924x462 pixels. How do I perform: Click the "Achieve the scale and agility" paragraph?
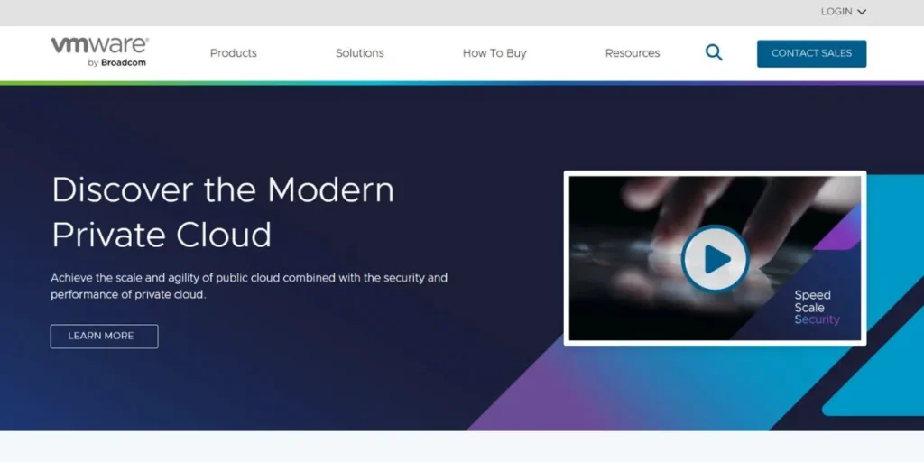coord(249,286)
